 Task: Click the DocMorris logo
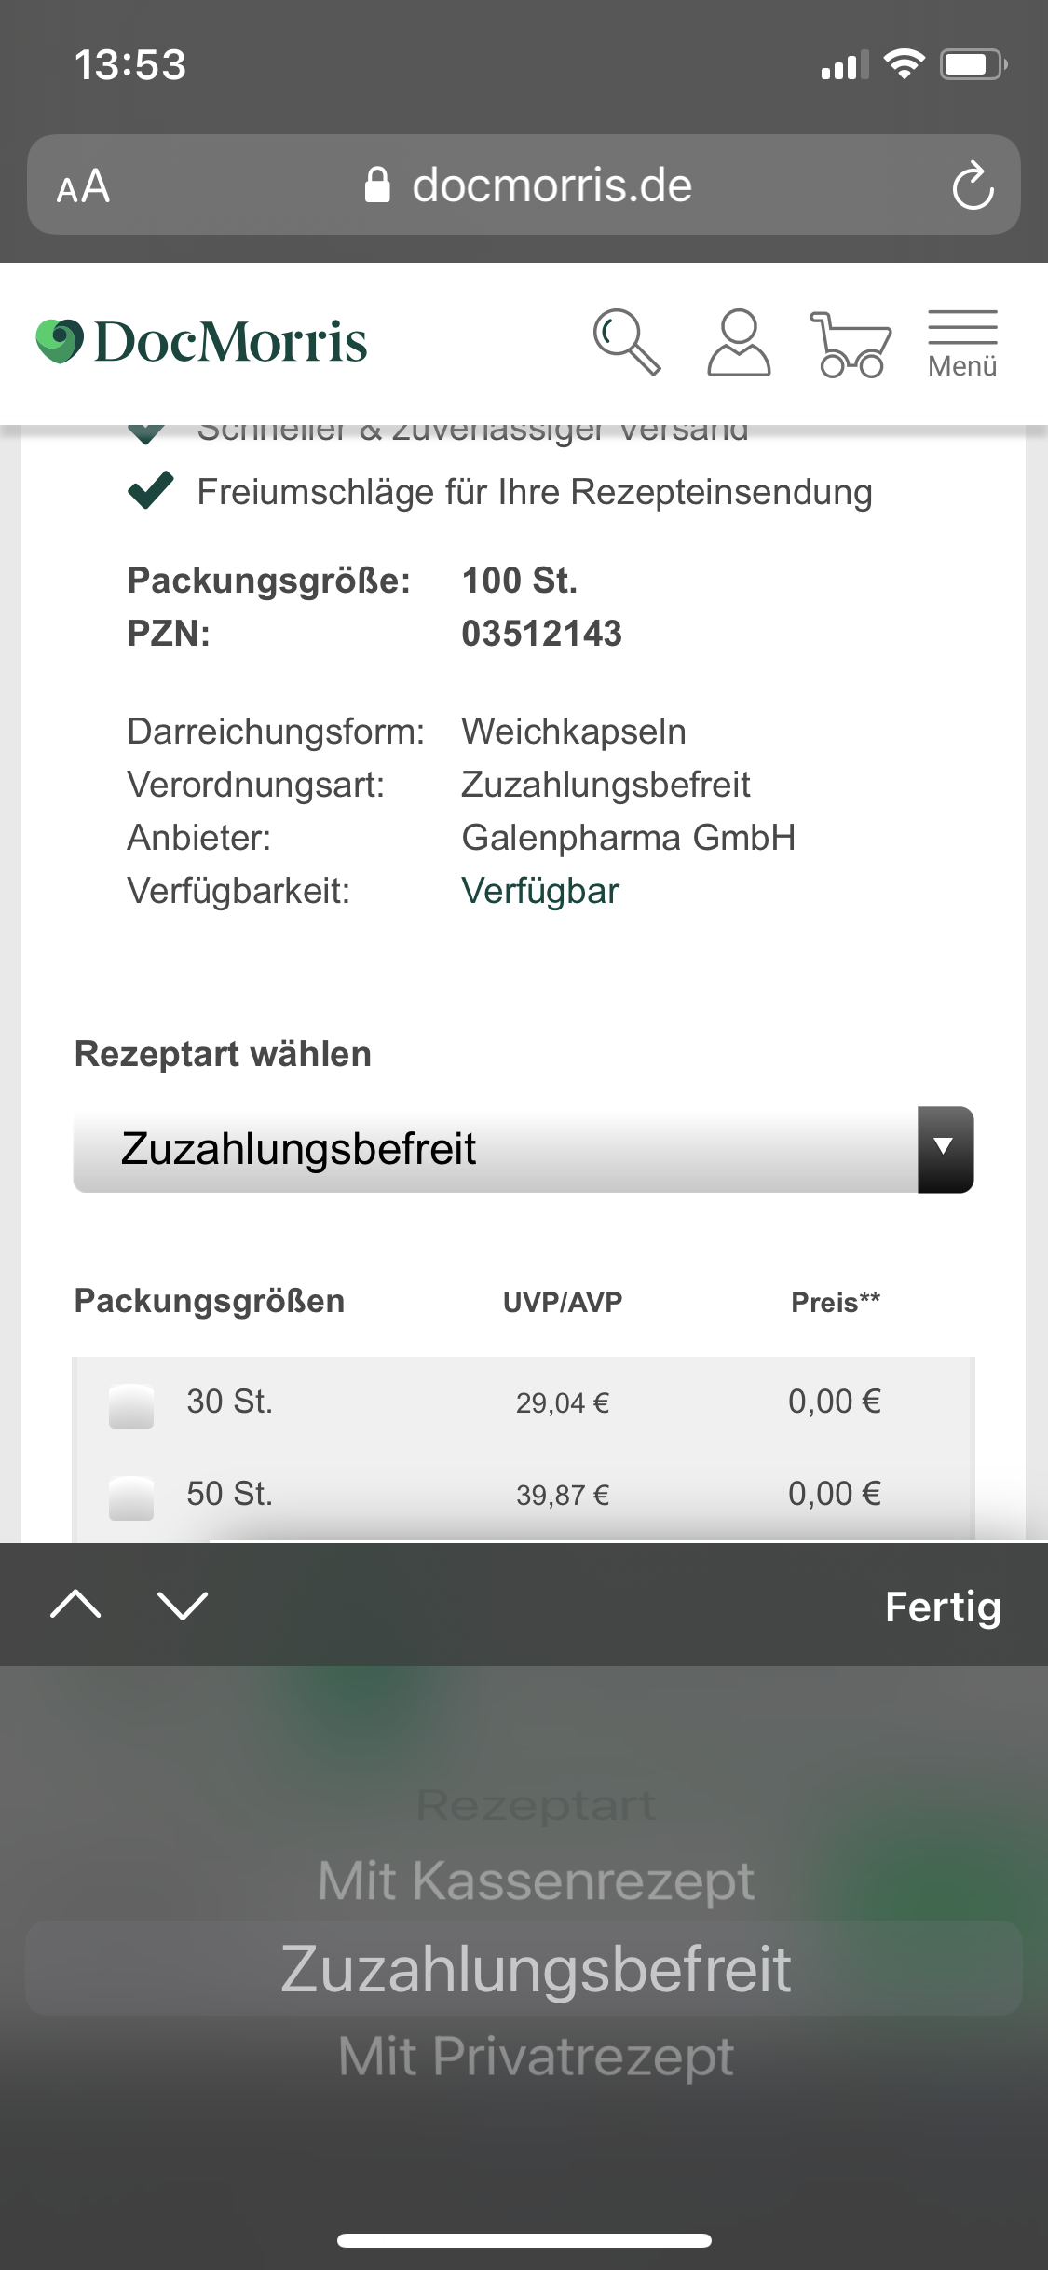click(198, 341)
